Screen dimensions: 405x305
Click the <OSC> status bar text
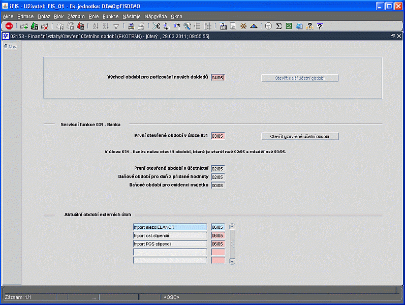tap(172, 297)
